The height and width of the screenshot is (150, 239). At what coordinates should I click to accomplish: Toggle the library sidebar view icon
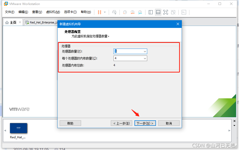pos(151,12)
